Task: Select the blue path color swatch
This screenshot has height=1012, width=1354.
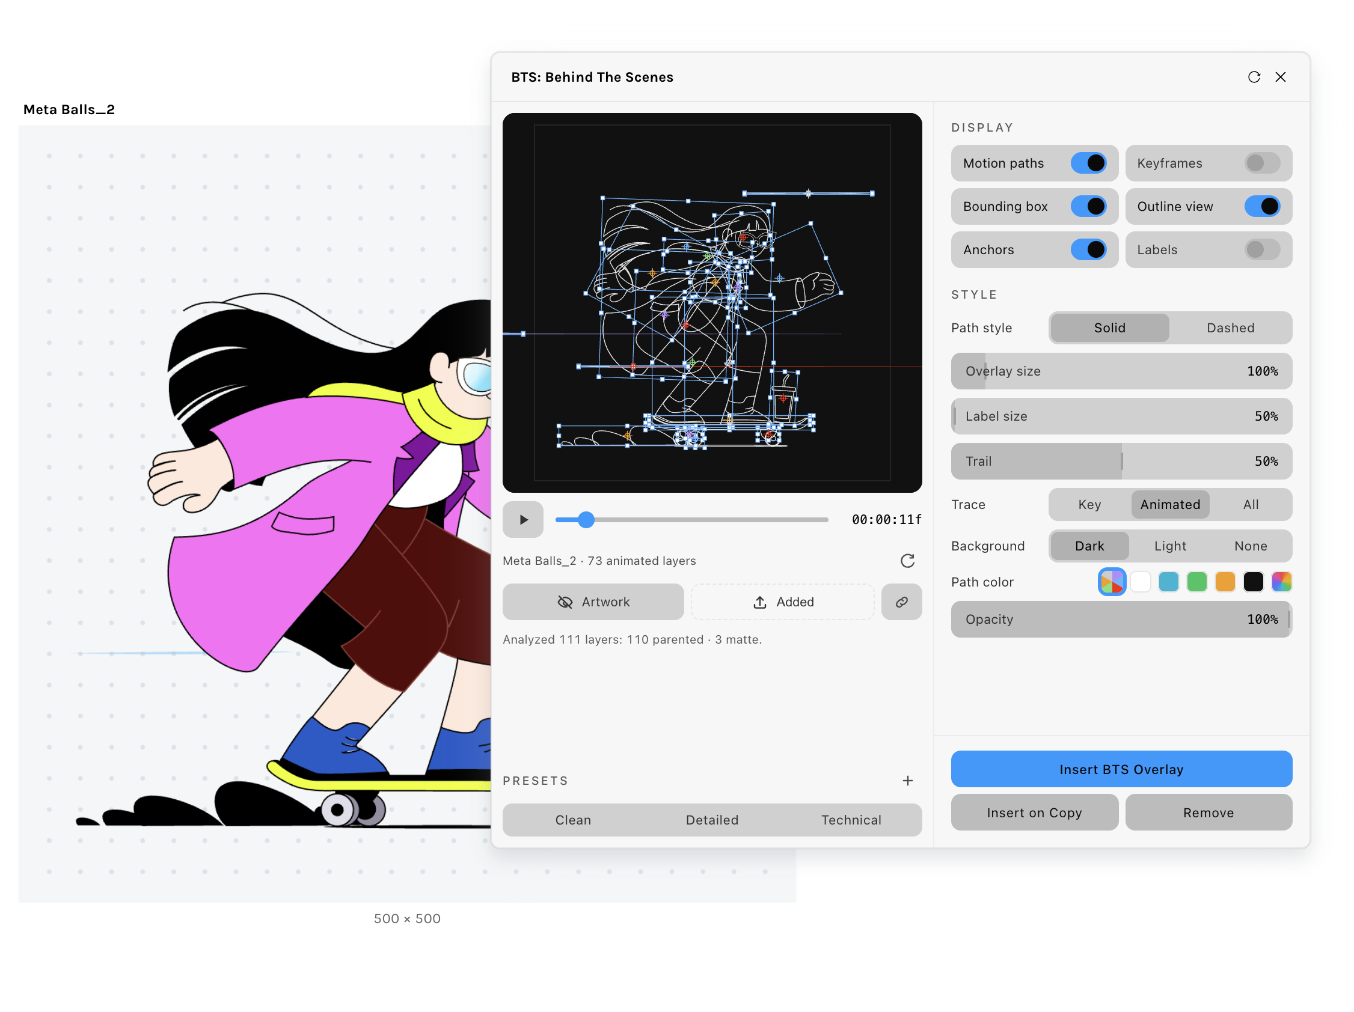Action: (x=1169, y=582)
